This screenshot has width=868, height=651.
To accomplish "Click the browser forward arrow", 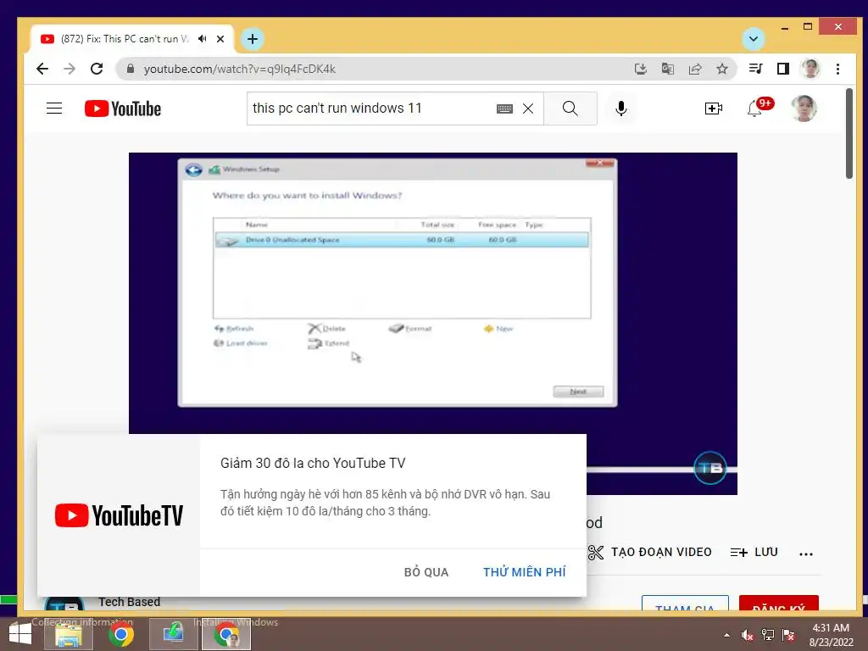I will coord(70,69).
